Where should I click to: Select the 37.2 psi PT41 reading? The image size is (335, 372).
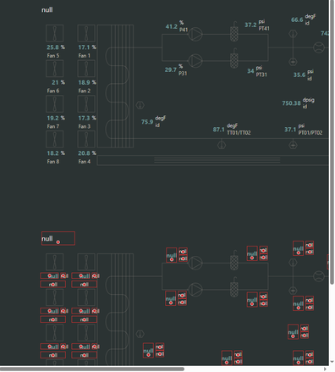pos(250,25)
